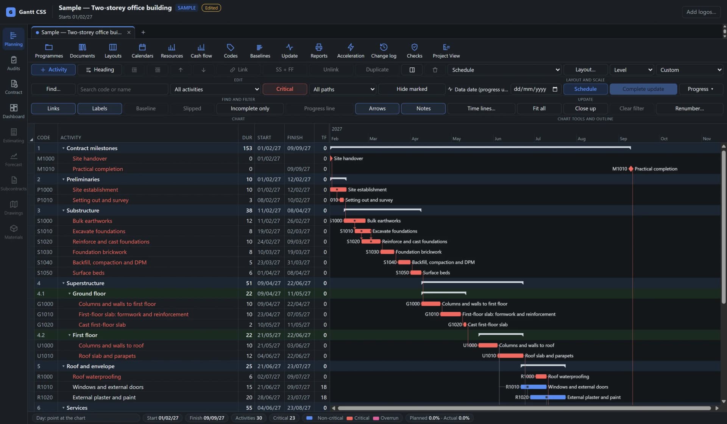Click the blue Schedule update button
Screen dimensions: 727x424
585,89
